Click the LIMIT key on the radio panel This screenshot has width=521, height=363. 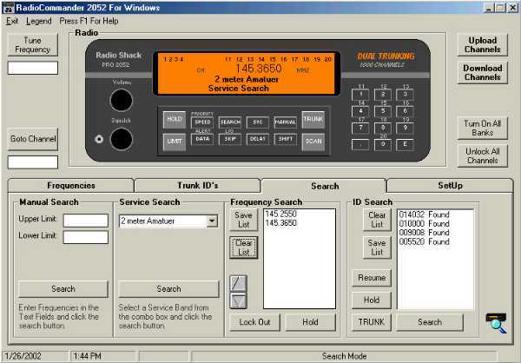(175, 142)
